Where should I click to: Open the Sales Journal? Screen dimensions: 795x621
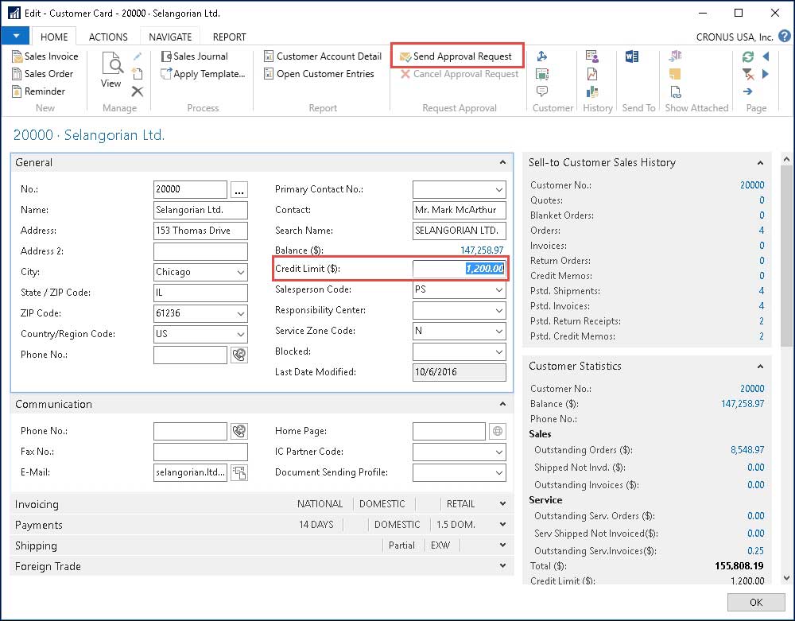coord(194,56)
